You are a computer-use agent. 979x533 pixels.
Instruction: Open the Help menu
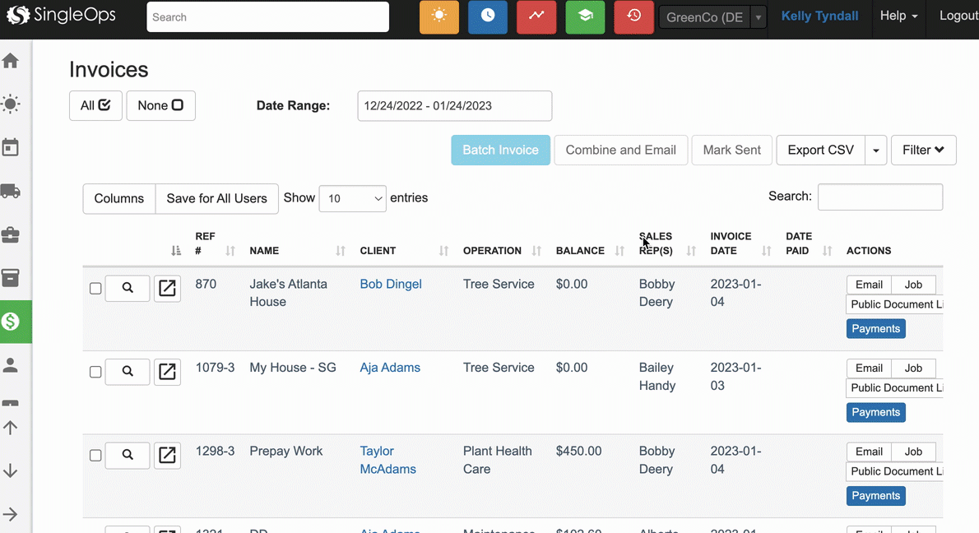coord(898,16)
